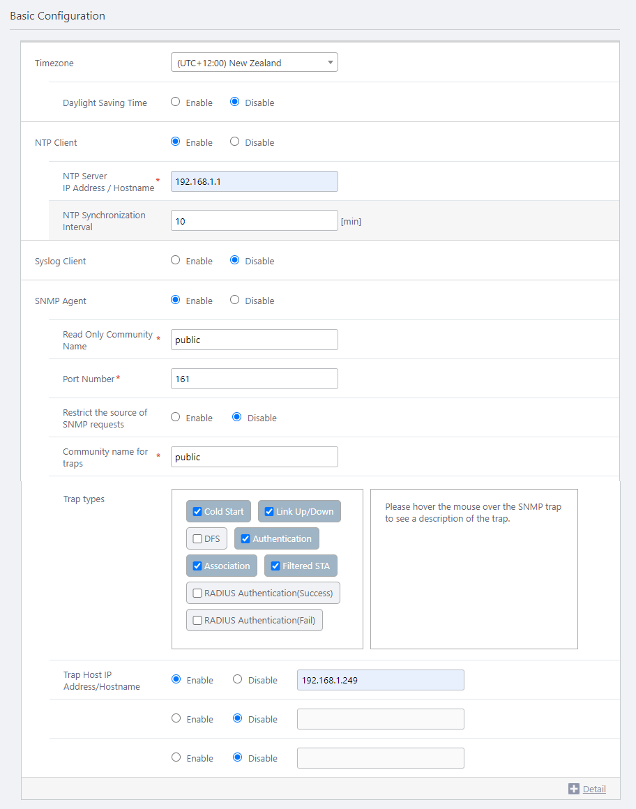Click the plus icon next to Detail

pos(574,789)
